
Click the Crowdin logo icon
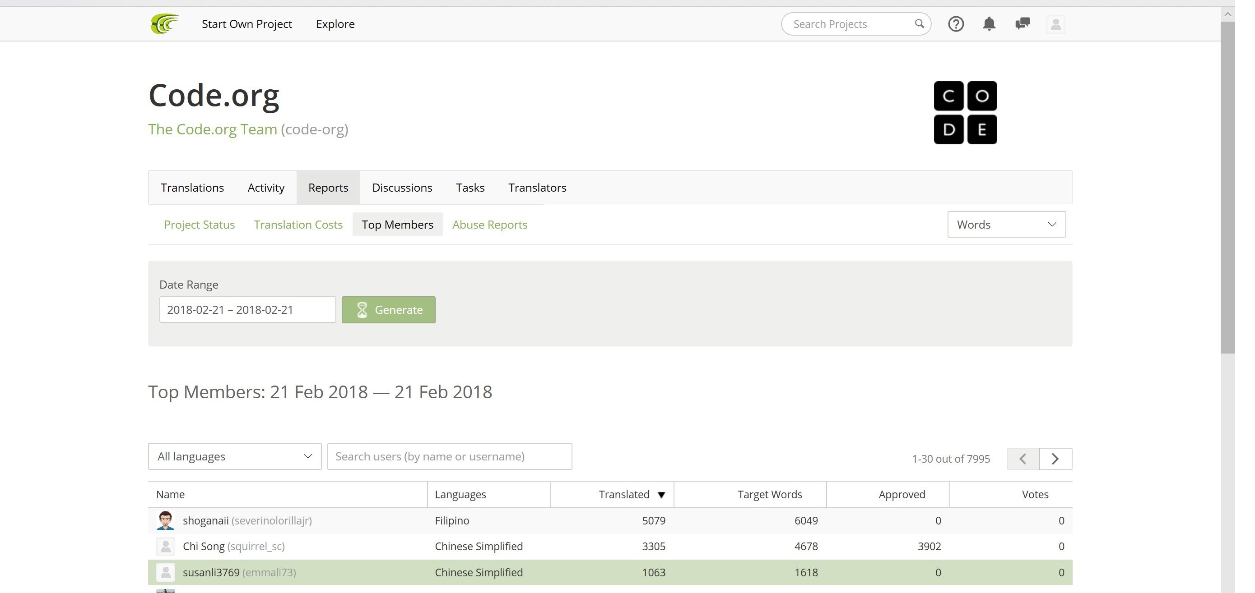pos(165,24)
